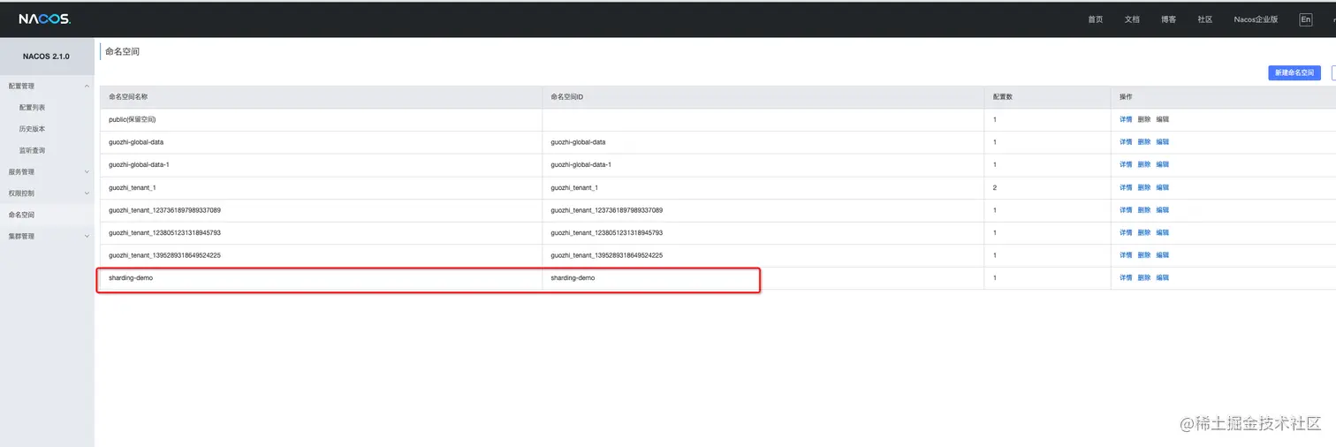Edit namespace guozhi_tenant_1237361897989337089
Viewport: 1336px width, 447px height.
(x=1162, y=210)
